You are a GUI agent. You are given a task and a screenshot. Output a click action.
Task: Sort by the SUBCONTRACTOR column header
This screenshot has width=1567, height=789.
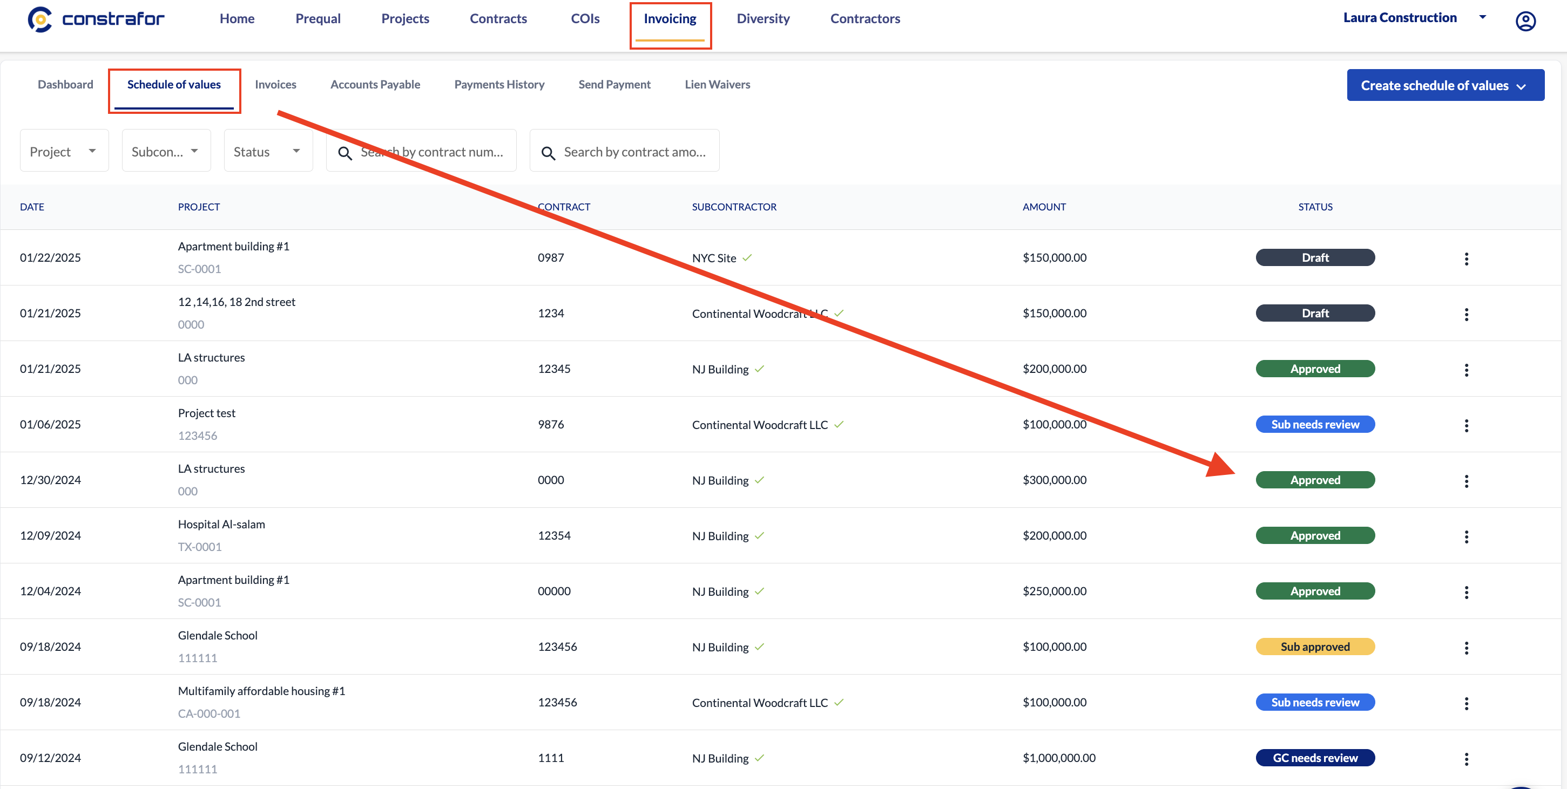tap(734, 207)
